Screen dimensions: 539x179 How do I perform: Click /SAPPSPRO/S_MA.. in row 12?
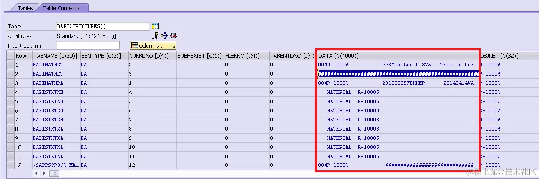[x=55, y=165]
